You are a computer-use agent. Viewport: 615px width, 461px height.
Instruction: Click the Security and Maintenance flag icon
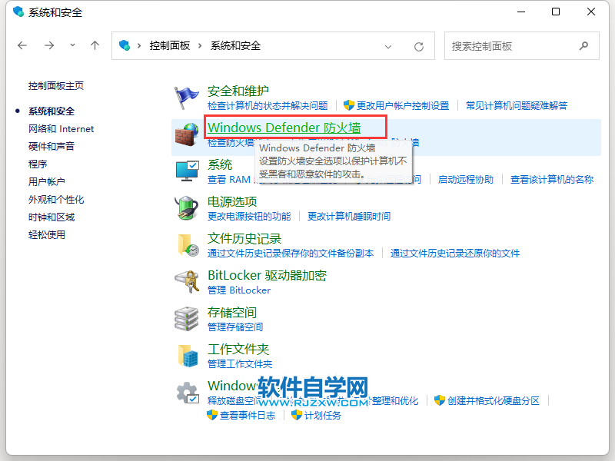pos(186,98)
